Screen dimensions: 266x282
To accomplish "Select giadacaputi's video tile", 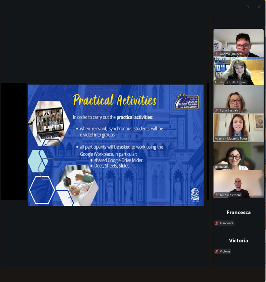I will click(238, 155).
